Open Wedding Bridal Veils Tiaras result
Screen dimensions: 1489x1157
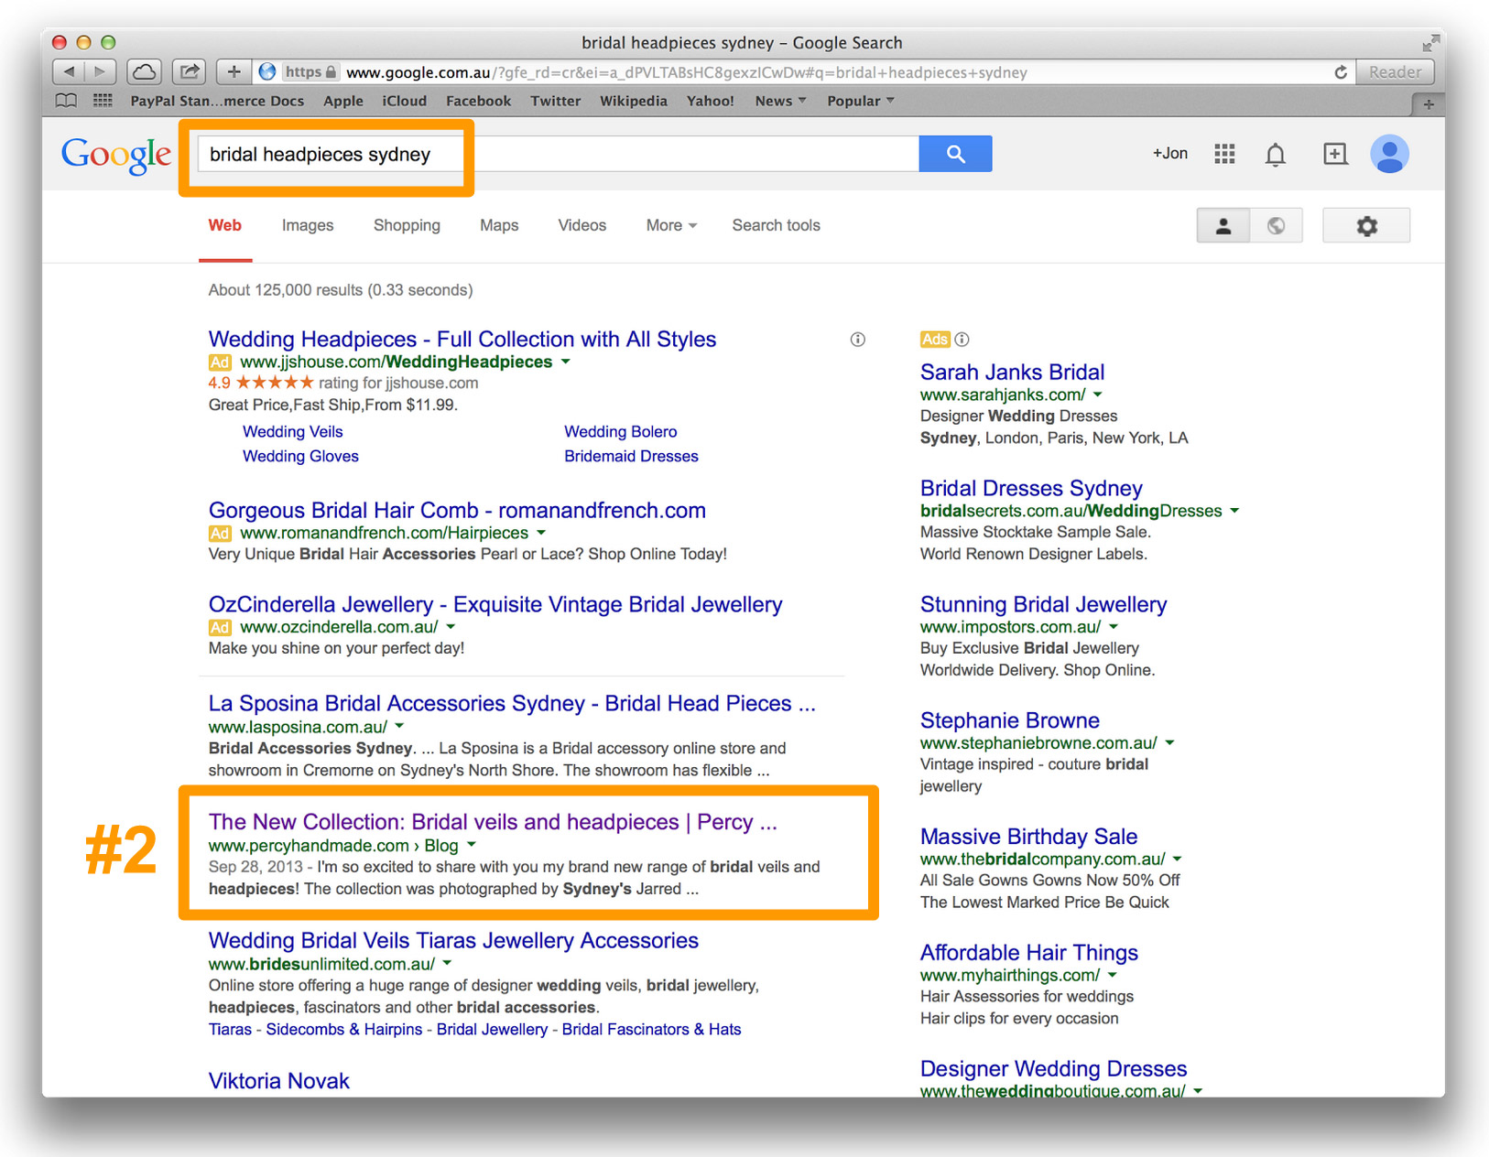pyautogui.click(x=453, y=941)
